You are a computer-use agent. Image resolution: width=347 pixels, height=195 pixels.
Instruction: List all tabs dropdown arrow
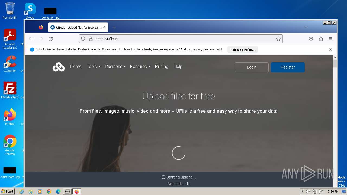click(306, 27)
